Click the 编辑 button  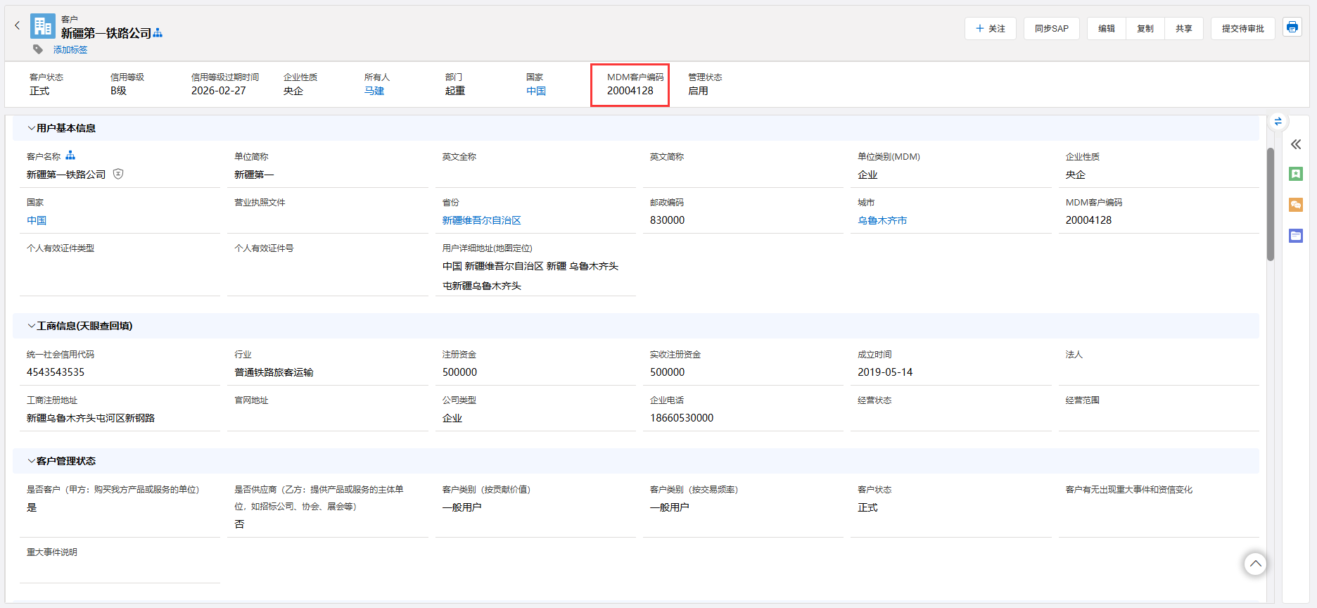[x=1106, y=29]
